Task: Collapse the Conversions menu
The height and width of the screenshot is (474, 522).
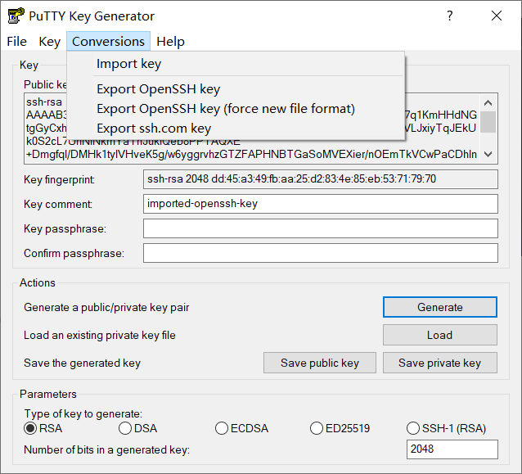Action: 108,42
